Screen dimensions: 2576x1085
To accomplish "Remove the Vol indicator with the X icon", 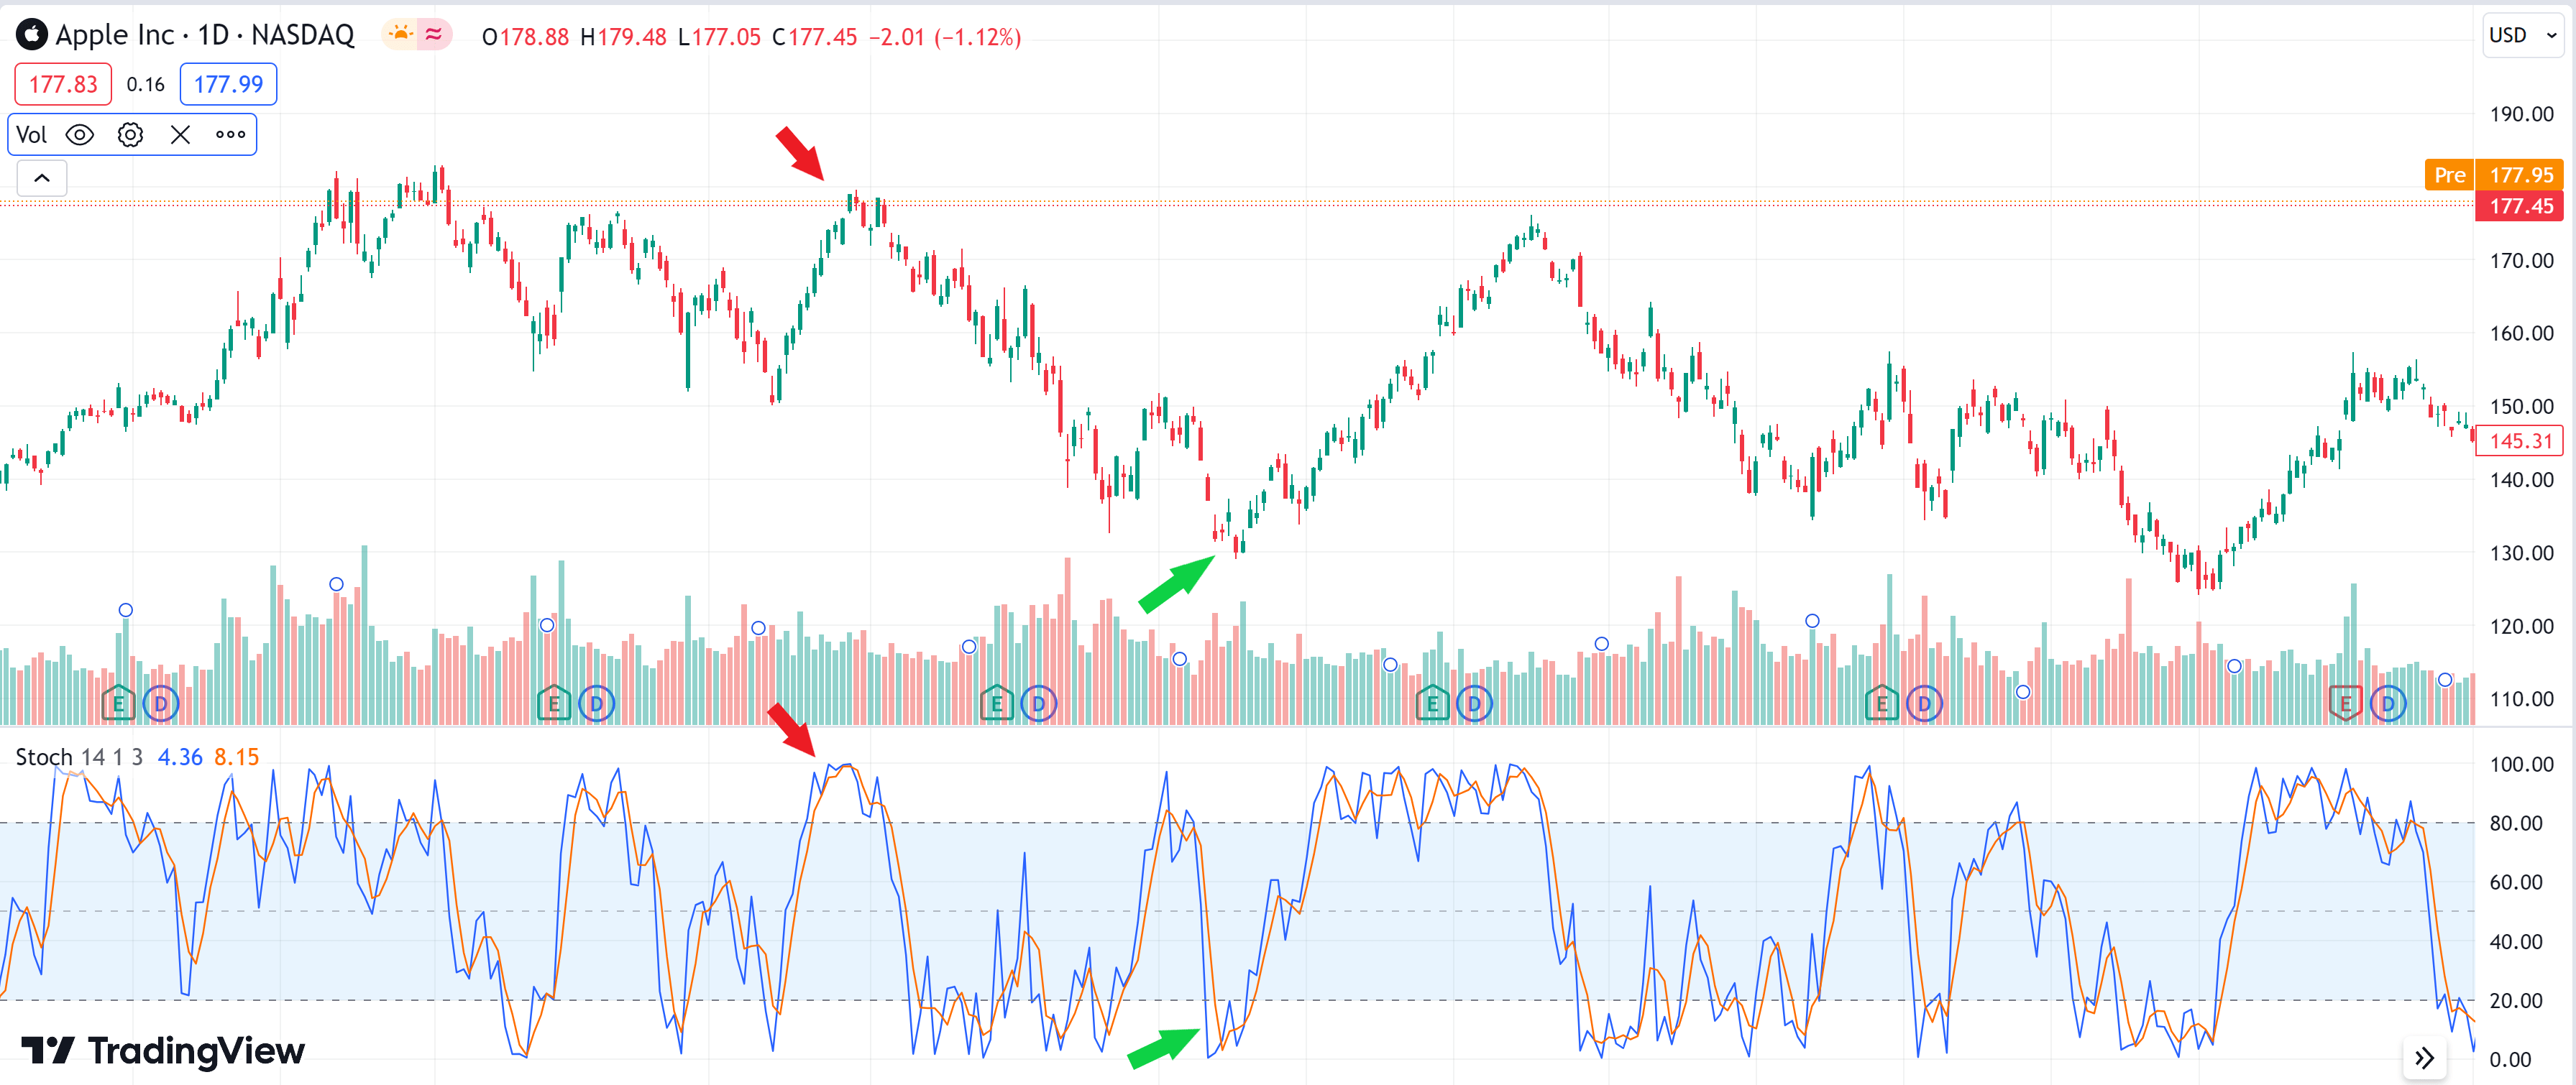I will coord(180,135).
